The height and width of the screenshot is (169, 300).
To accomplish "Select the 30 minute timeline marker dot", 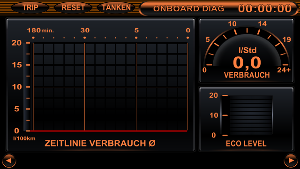I will (84, 38).
